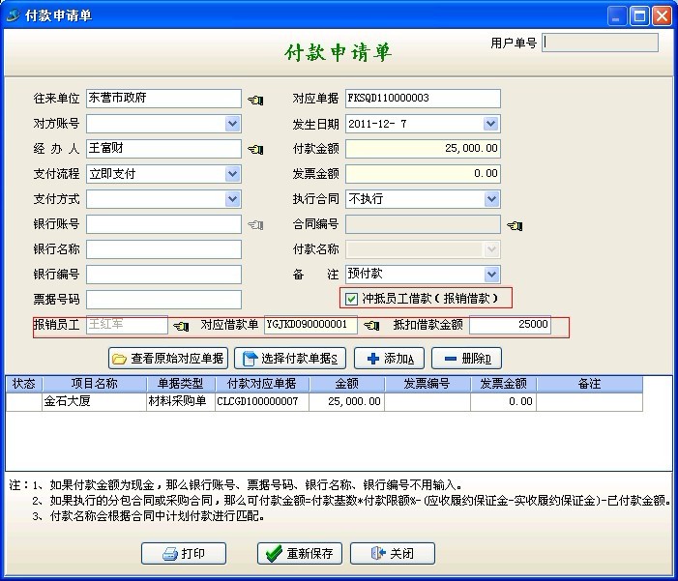Image resolution: width=678 pixels, height=581 pixels.
Task: Click lookup hand icon beside 往来单位 field
Action: [255, 99]
